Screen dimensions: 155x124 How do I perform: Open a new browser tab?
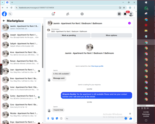tap(12, 2)
